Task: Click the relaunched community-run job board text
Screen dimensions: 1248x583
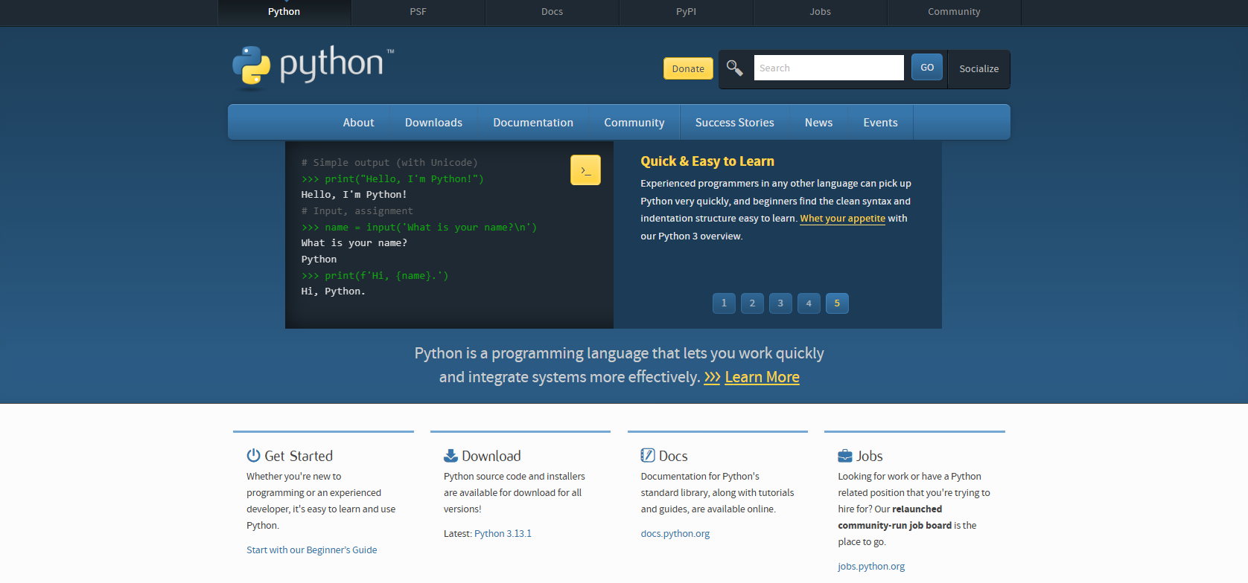Action: tap(895, 518)
